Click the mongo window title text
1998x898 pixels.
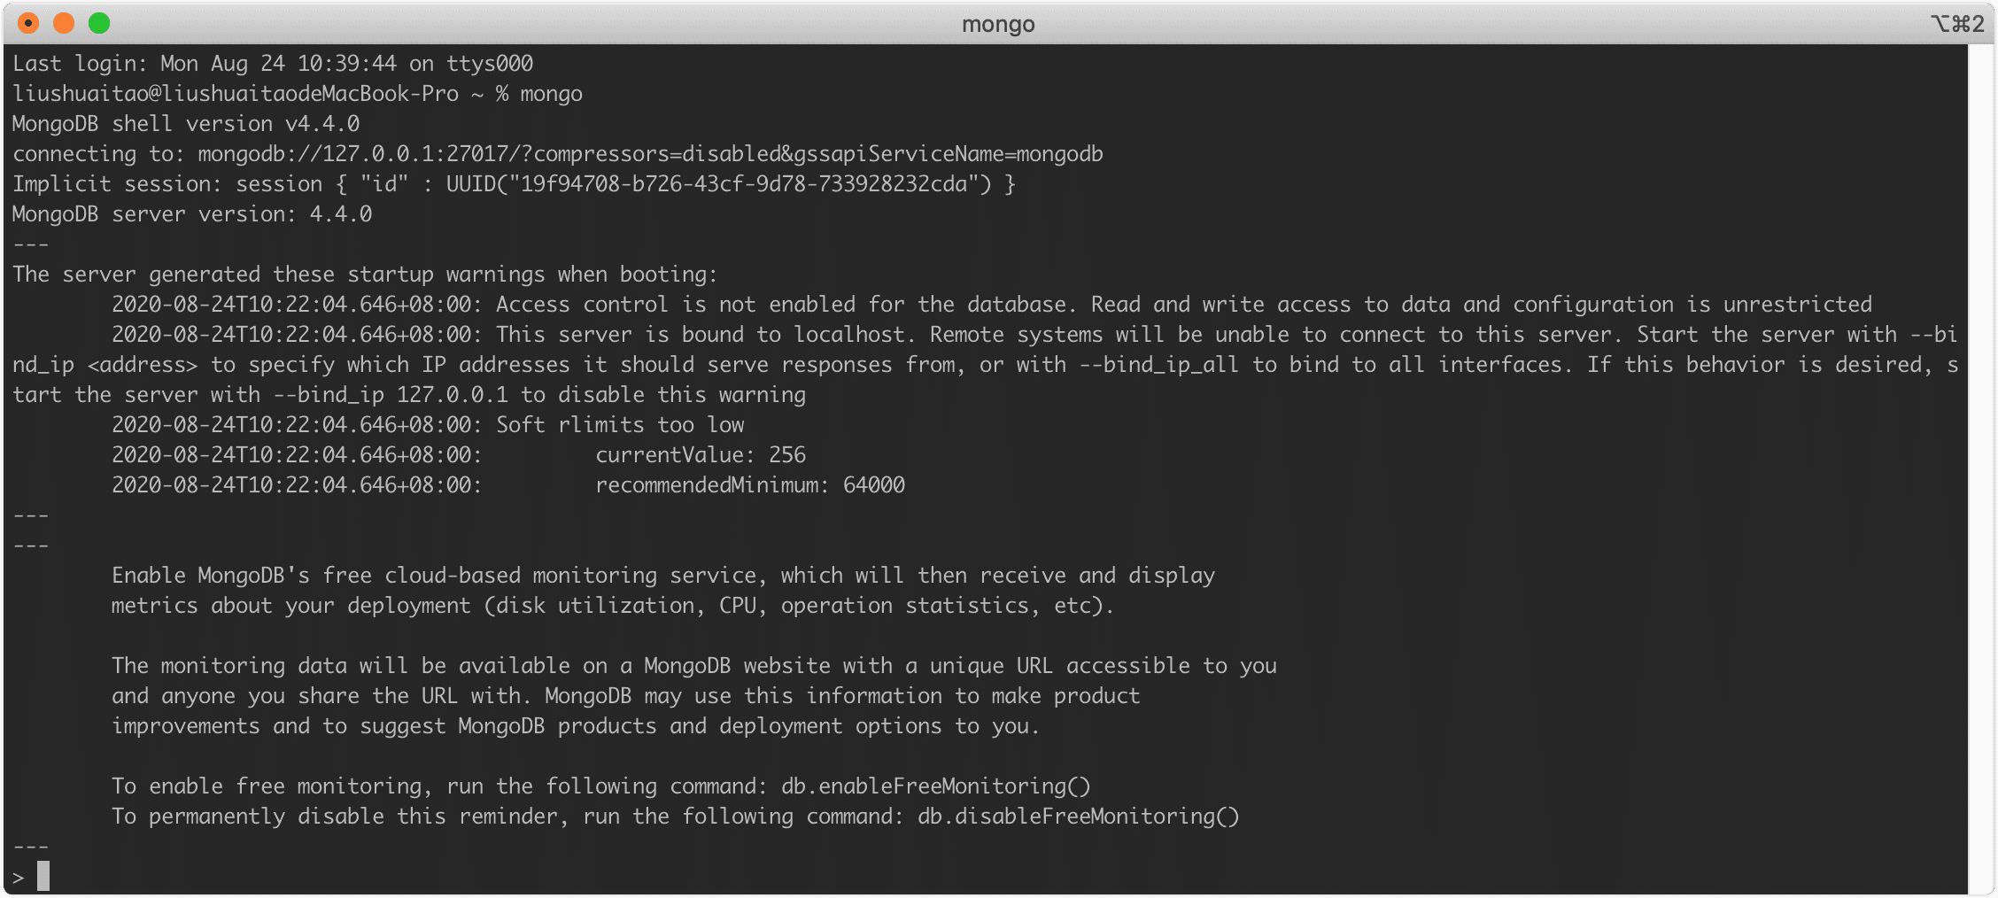click(x=998, y=24)
